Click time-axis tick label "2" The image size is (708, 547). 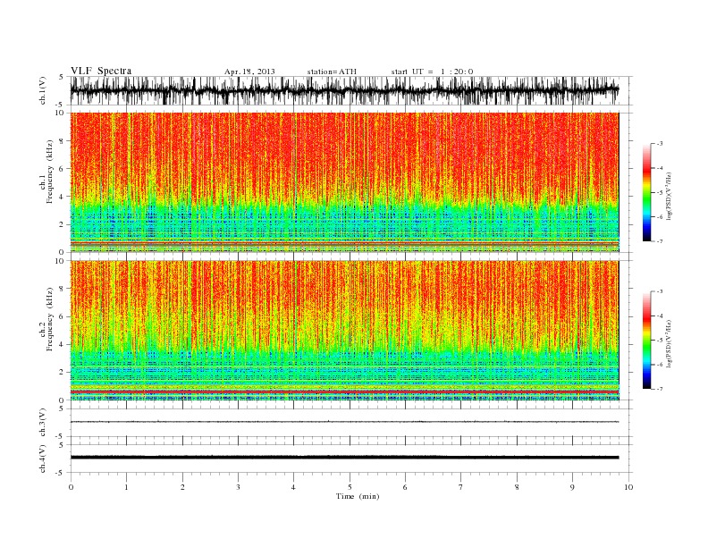pyautogui.click(x=182, y=487)
